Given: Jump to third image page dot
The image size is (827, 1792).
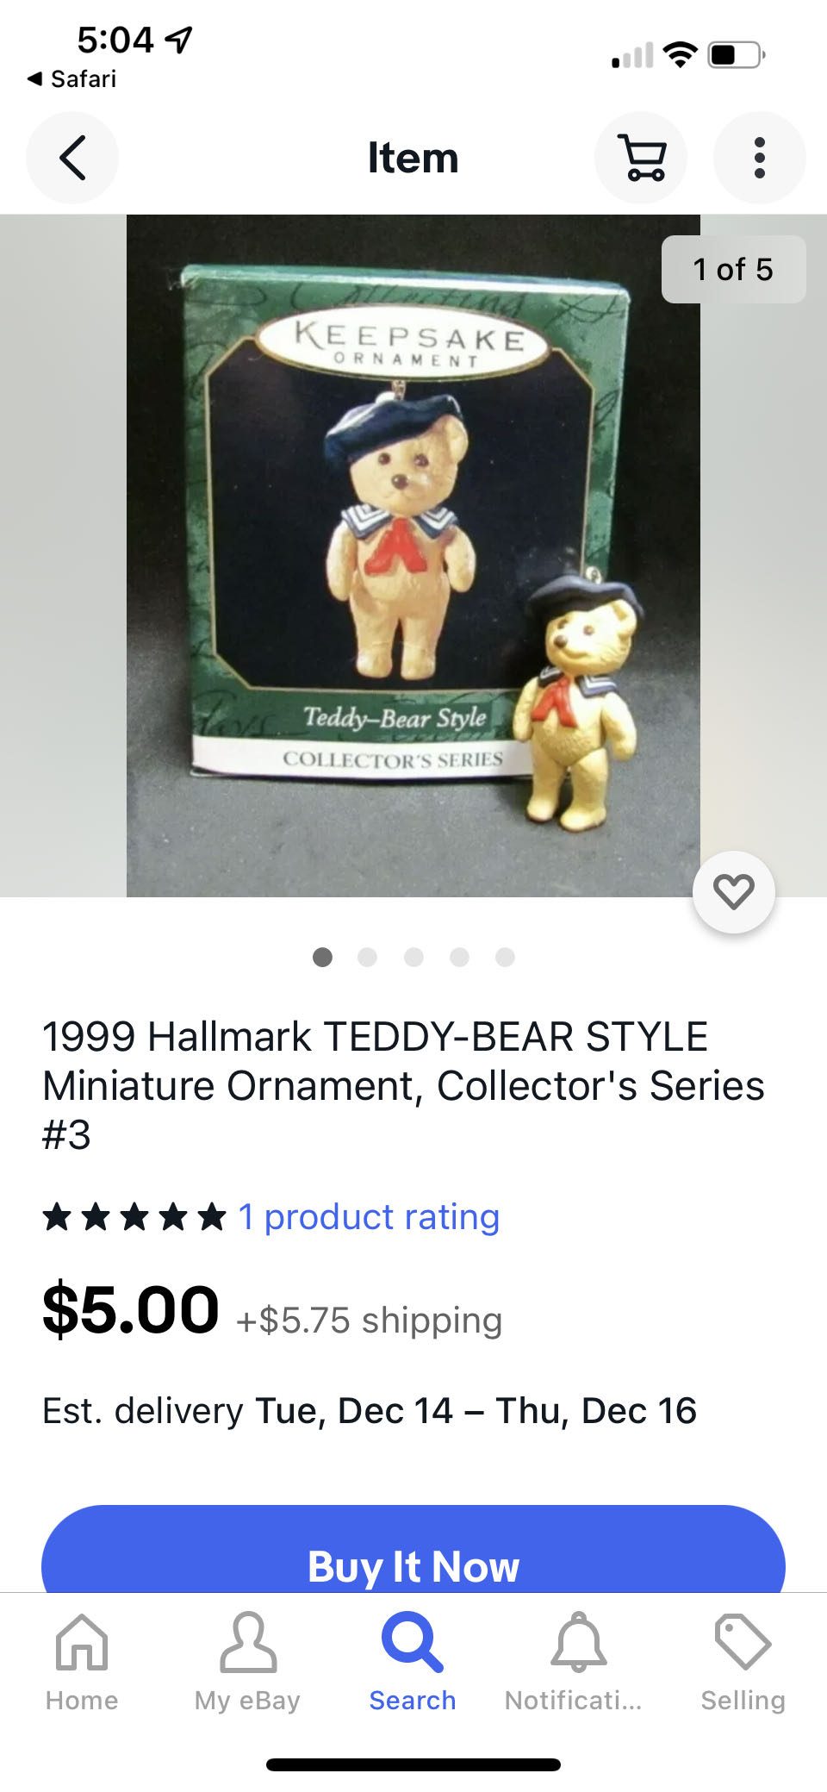Looking at the screenshot, I should 413,957.
